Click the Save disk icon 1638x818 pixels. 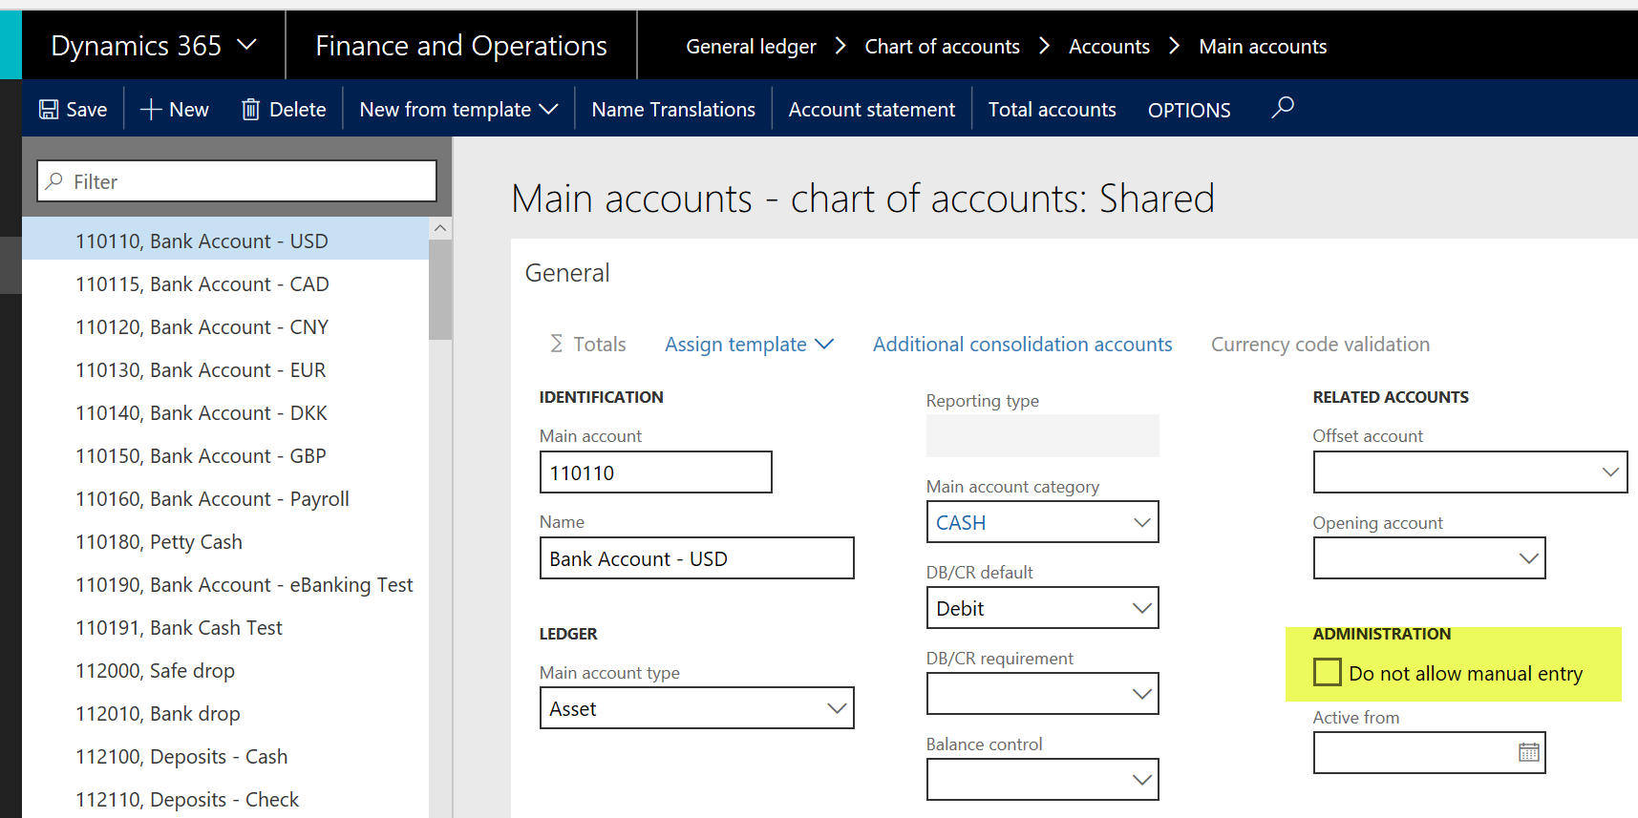[x=49, y=110]
